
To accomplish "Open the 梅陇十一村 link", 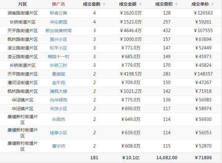I will [x=59, y=57].
